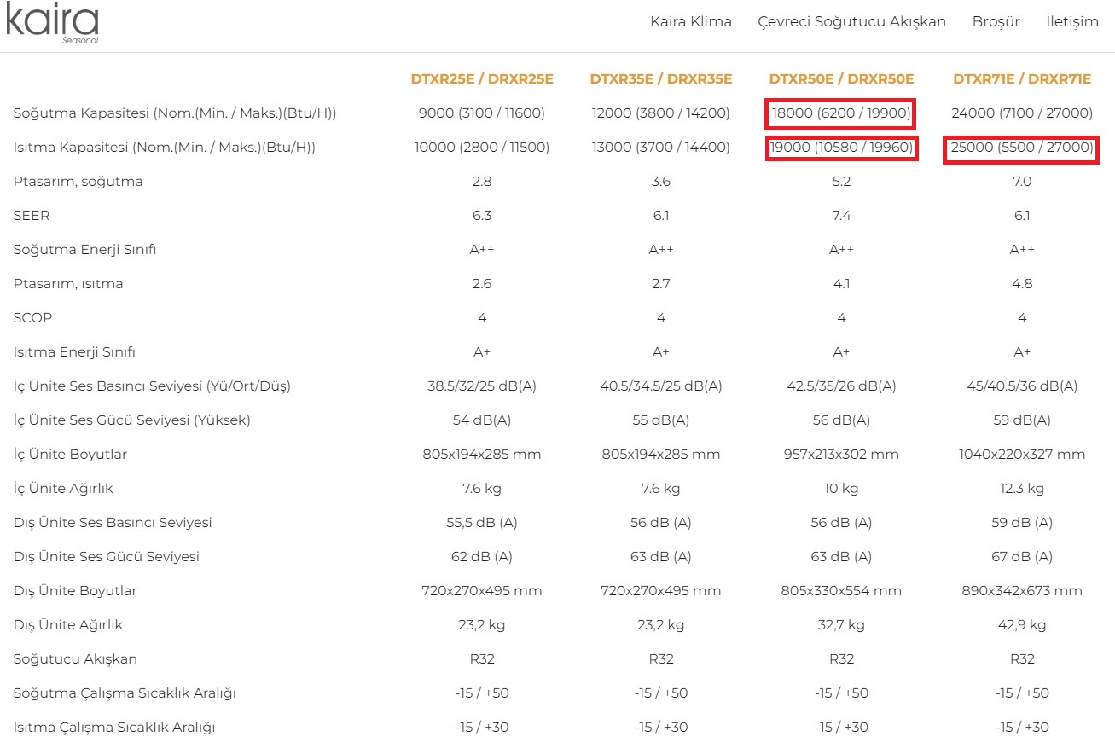Click the sound value 42.5/35/26 dB(A)
The width and height of the screenshot is (1115, 748).
841,386
